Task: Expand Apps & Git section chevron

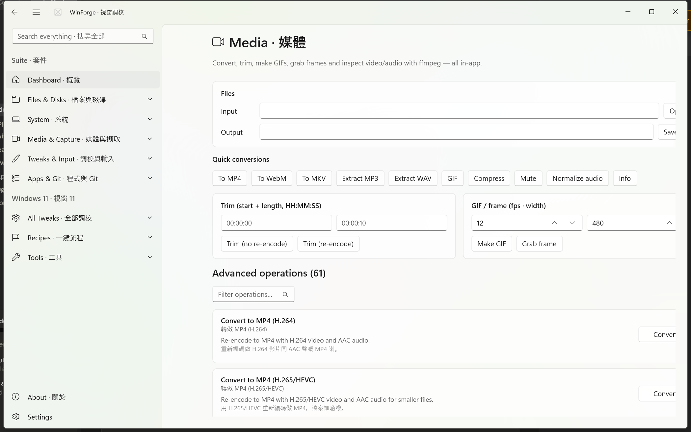Action: (x=150, y=178)
